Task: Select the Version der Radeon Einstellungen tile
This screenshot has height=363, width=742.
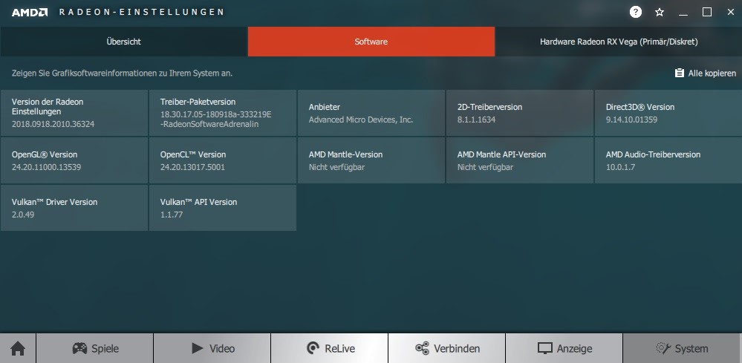Action: click(x=74, y=113)
